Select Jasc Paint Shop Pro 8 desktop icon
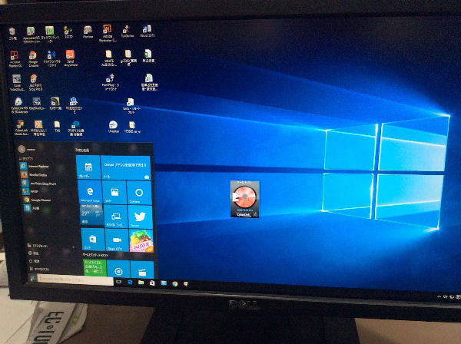 coord(35,82)
